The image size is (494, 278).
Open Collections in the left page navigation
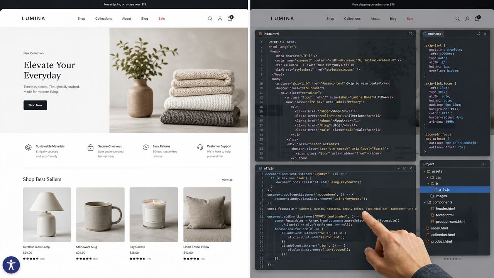[x=104, y=19]
